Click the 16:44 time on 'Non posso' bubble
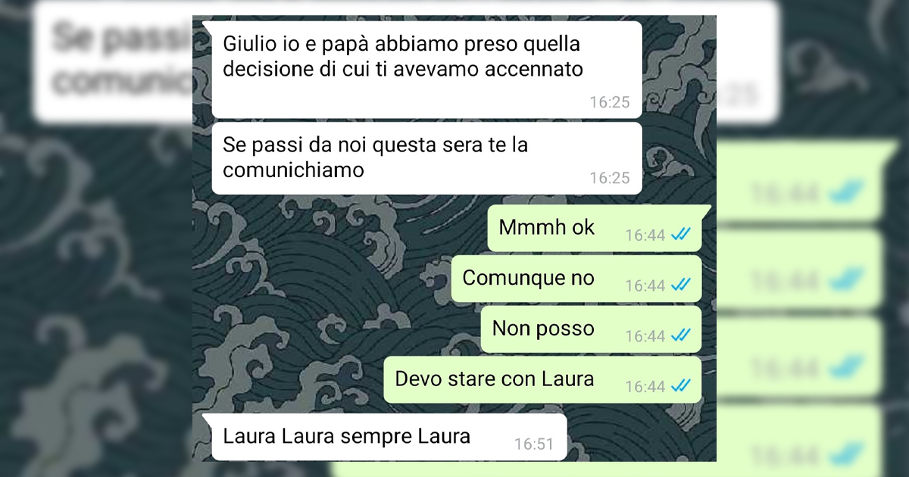Screen dimensions: 909x477 click(x=645, y=336)
